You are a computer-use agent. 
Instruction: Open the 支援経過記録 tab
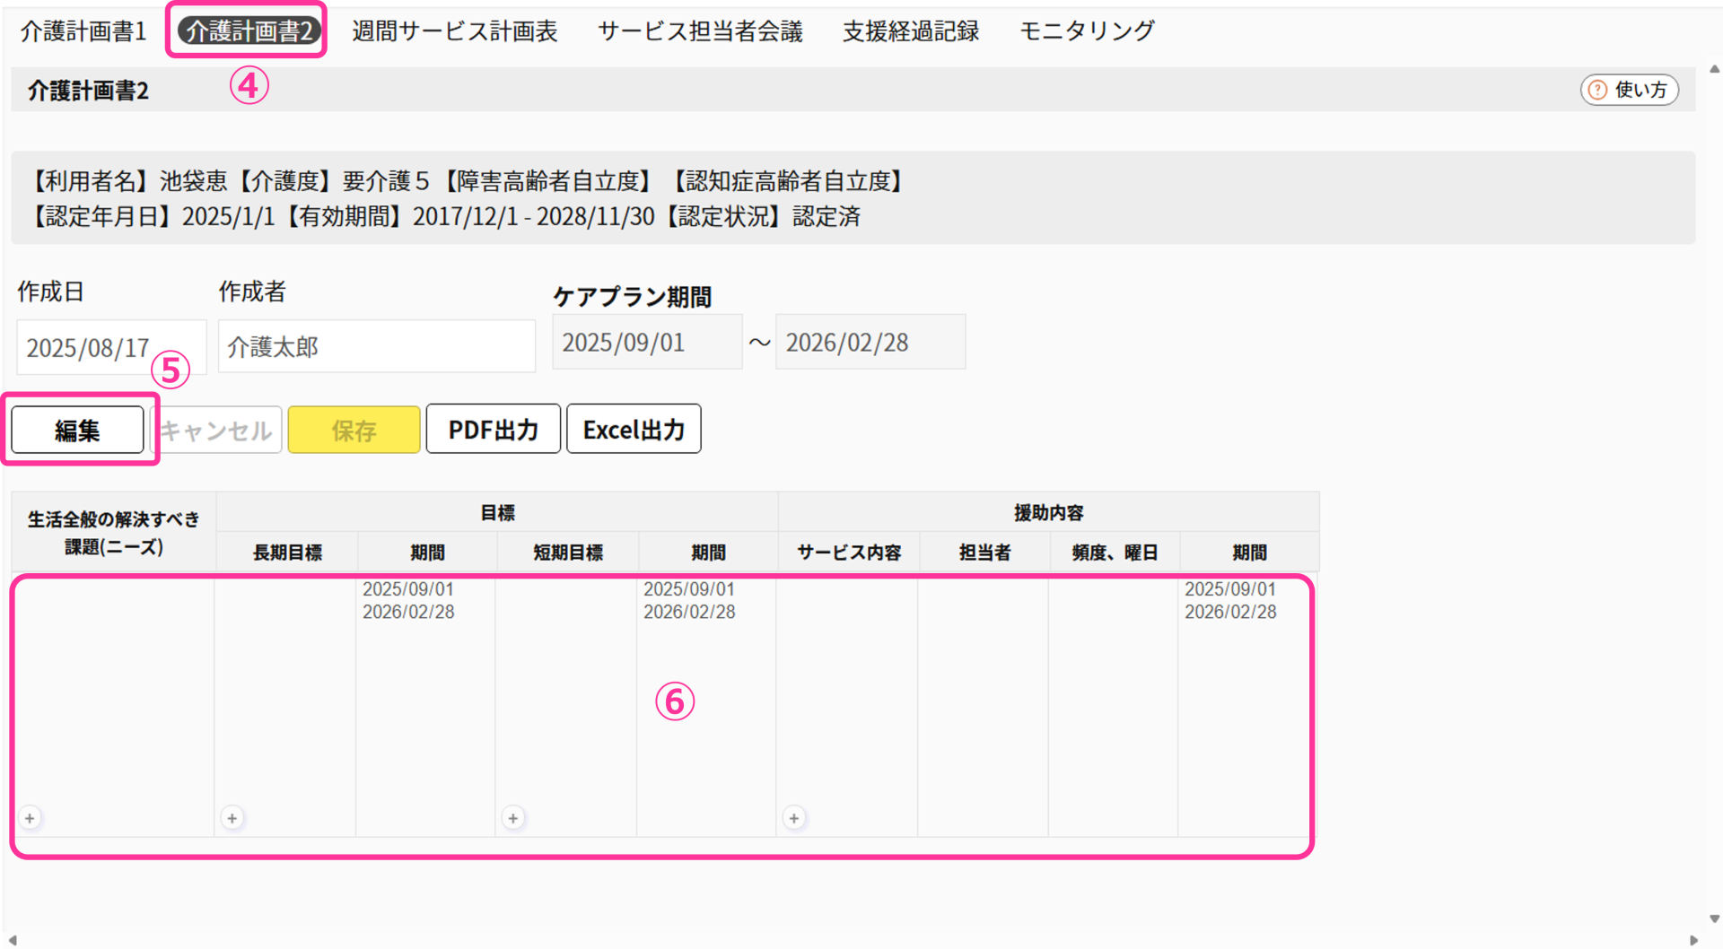[x=911, y=31]
